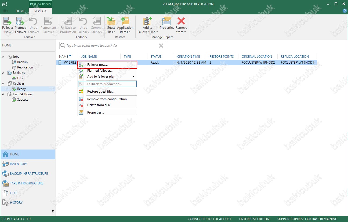
Task: Click the Properties ribbon icon
Action: pyautogui.click(x=167, y=23)
